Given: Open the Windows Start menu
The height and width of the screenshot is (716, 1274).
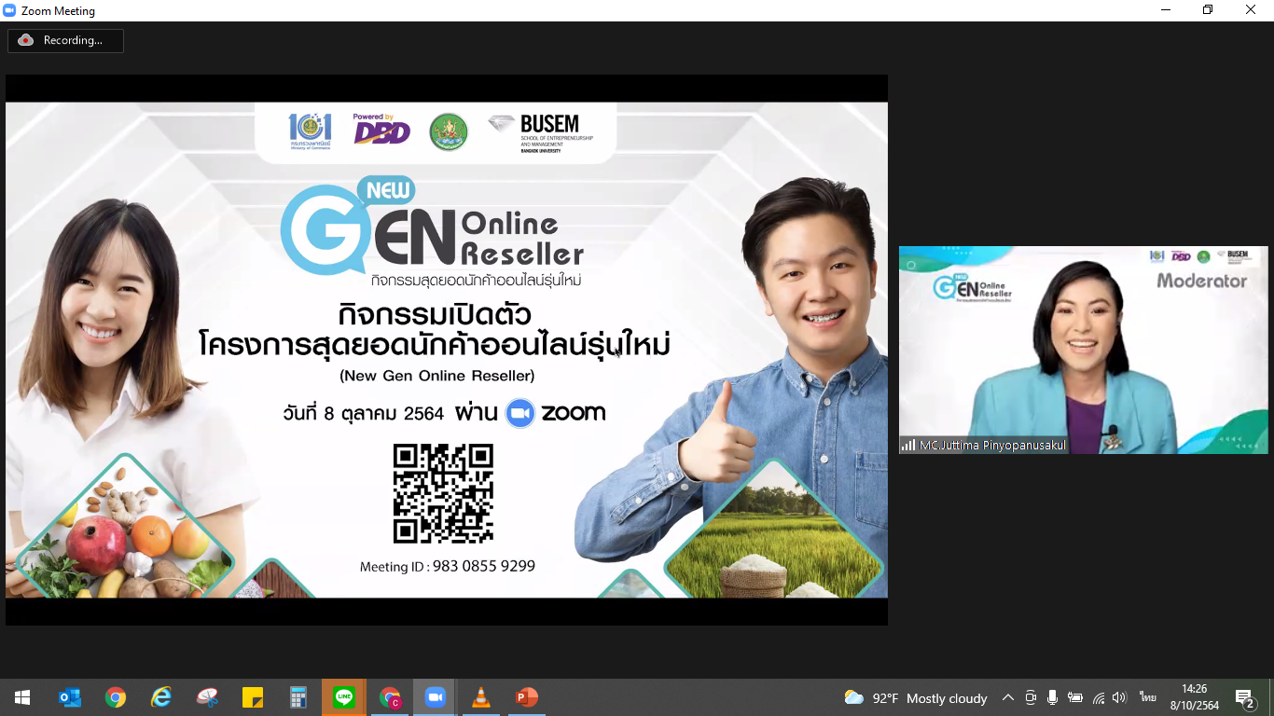Looking at the screenshot, I should [22, 697].
